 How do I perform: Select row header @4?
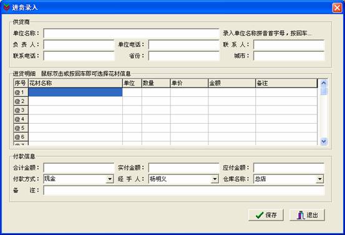click(21, 119)
